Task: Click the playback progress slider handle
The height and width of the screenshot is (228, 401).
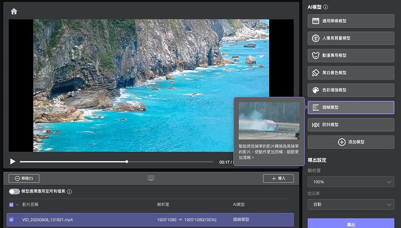Action: pos(126,162)
